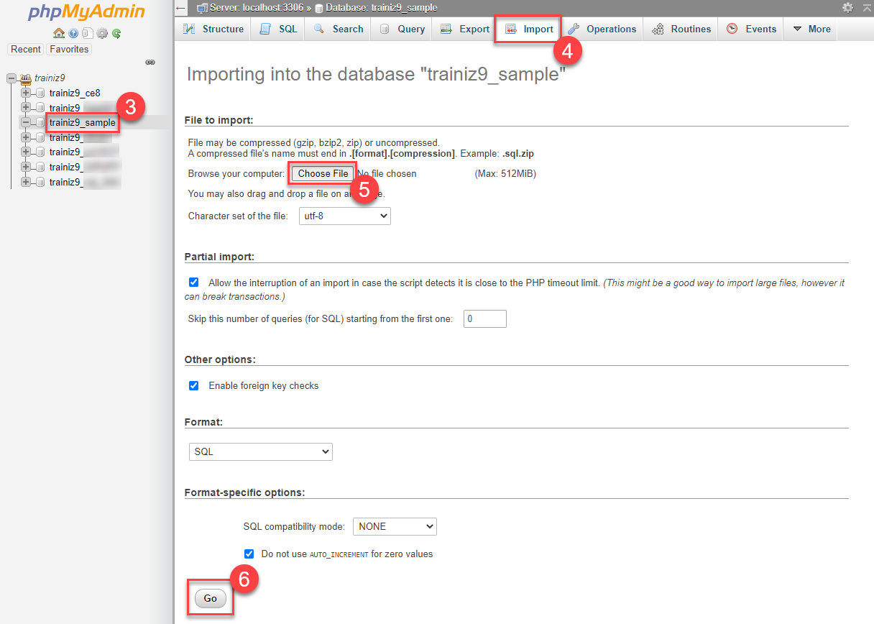Screen dimensions: 874x624
Task: Refresh the navigation panel with the green reload icon
Action: click(117, 33)
